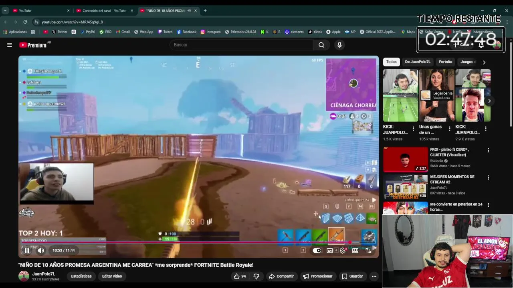Open the PayPal bookmark

coord(88,32)
